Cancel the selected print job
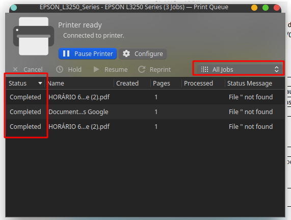Viewport: 291px width, 220px height. [28, 70]
